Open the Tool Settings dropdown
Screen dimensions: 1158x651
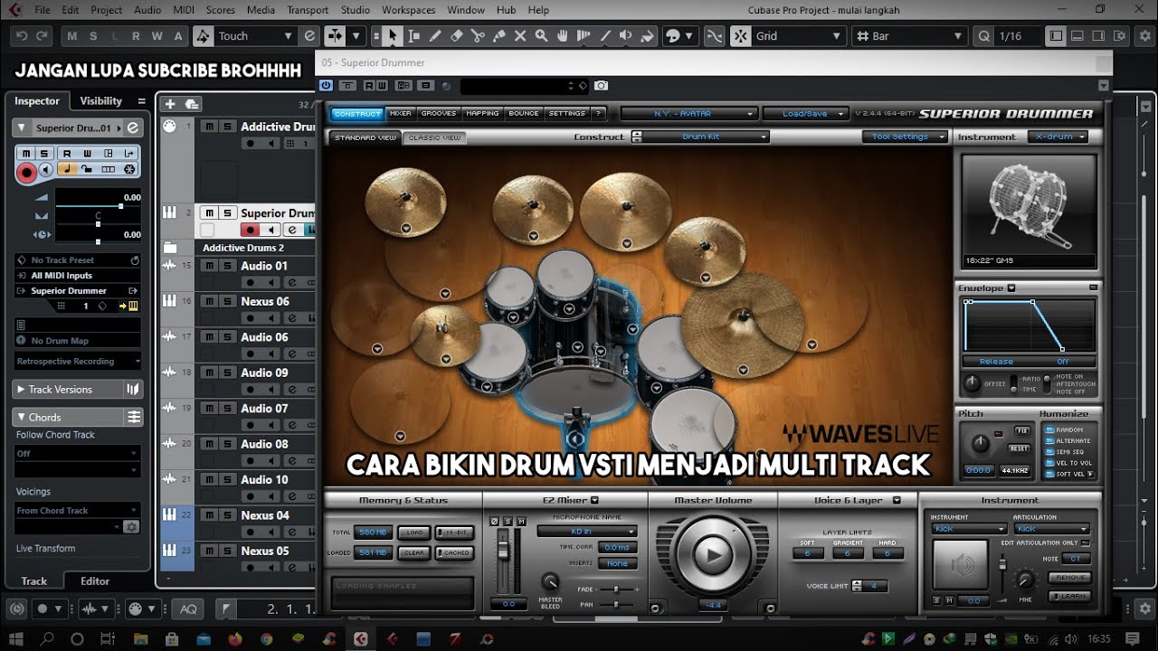(x=905, y=137)
